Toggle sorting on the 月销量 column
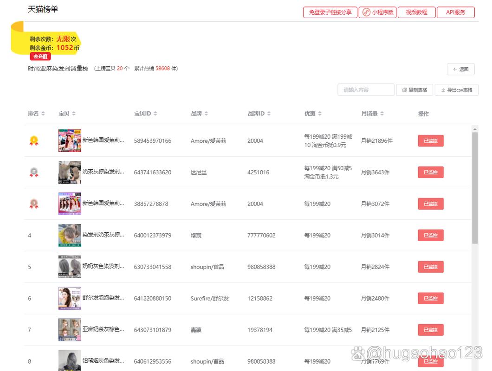The width and height of the screenshot is (492, 371). click(x=382, y=113)
